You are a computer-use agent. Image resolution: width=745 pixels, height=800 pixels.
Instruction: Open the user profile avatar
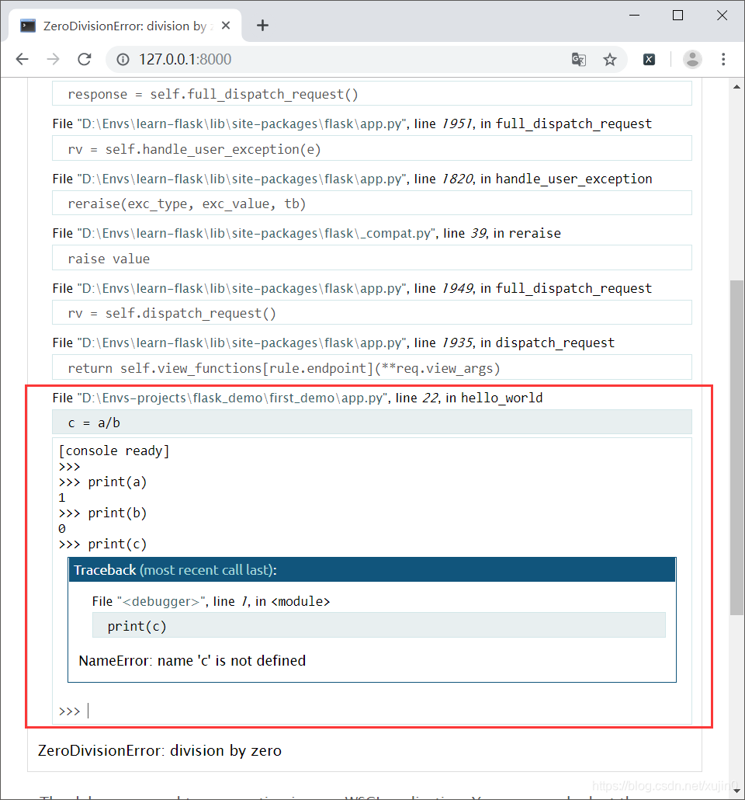[692, 60]
